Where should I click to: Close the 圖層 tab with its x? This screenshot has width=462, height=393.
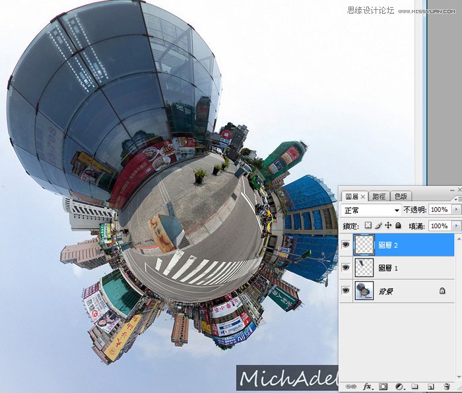coord(363,196)
